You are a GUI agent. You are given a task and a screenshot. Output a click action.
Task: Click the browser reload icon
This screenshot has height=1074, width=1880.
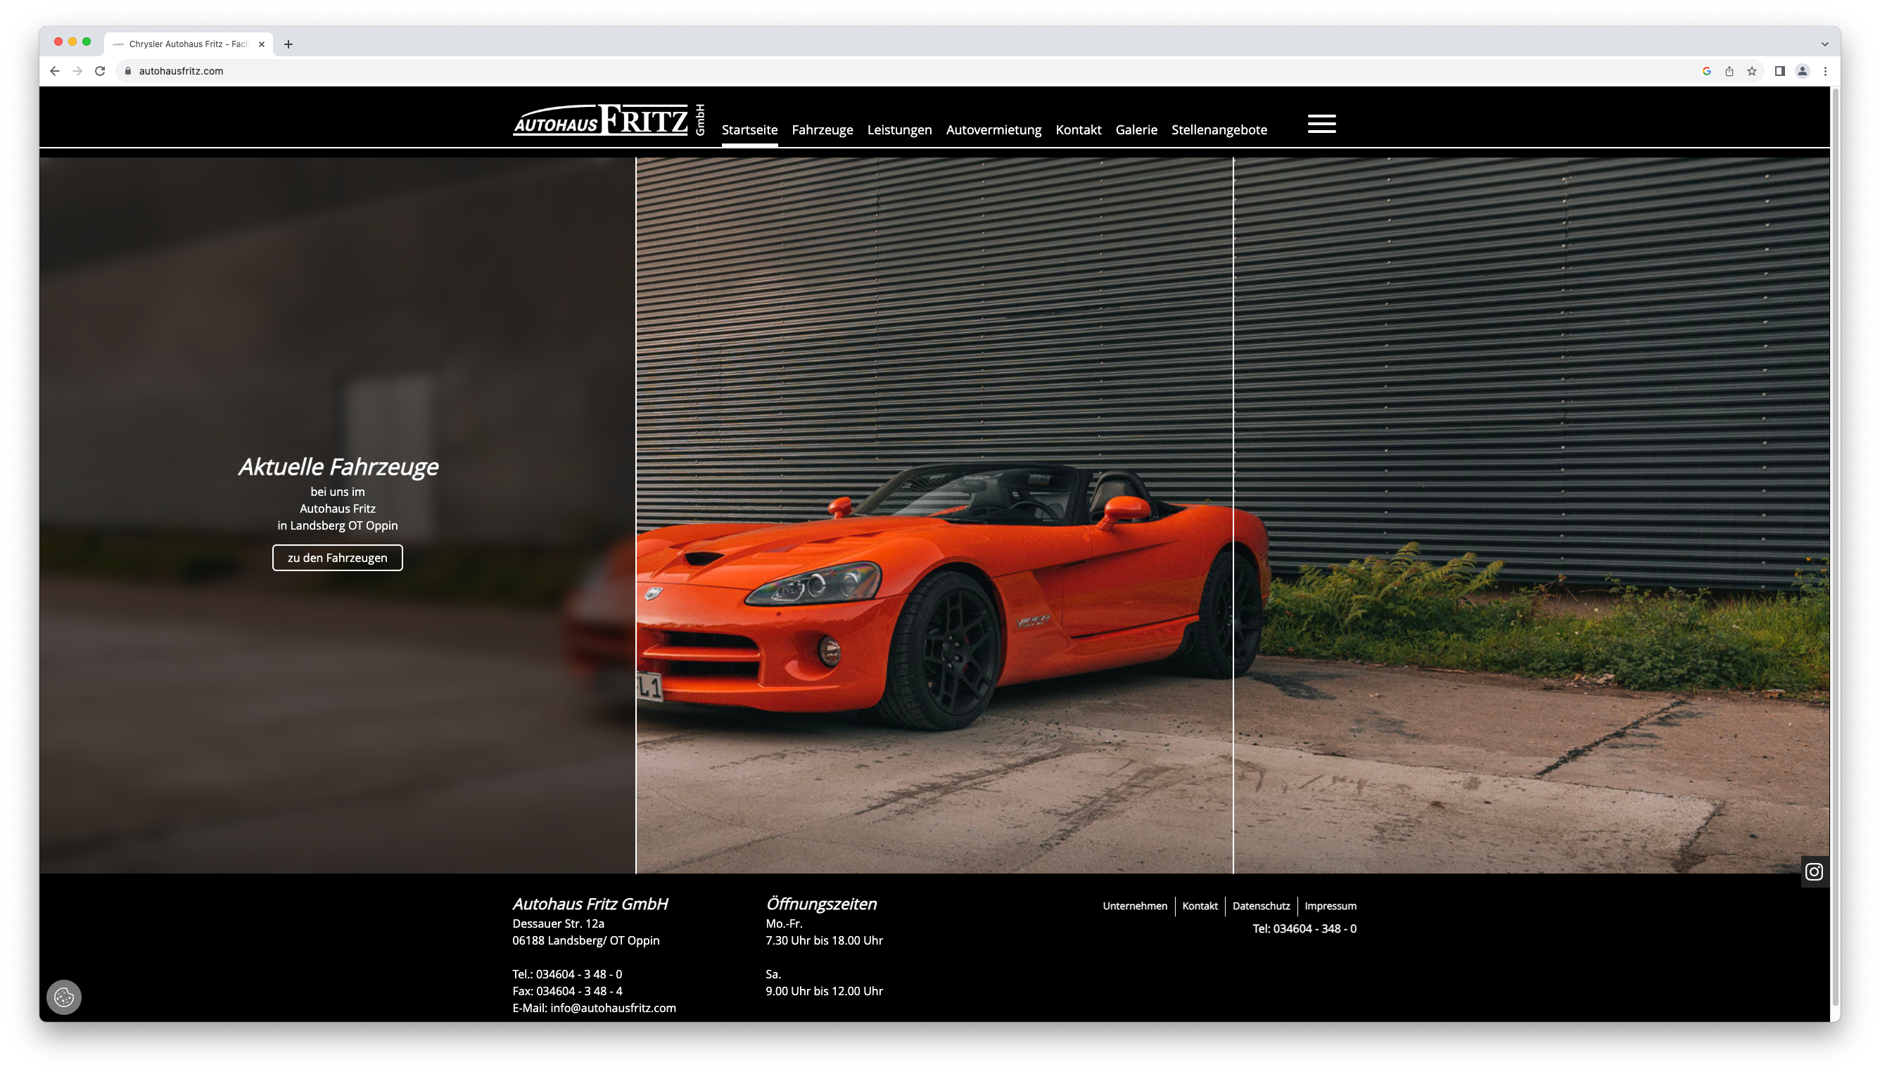101,71
